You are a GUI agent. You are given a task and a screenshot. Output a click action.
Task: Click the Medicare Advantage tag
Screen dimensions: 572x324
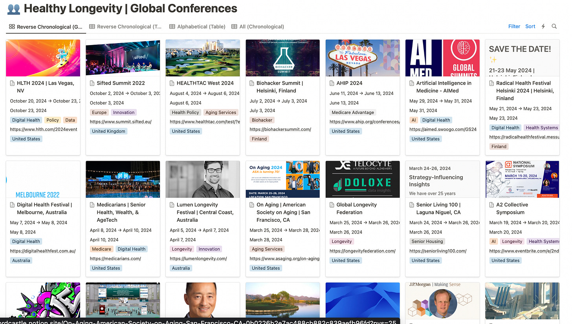[x=353, y=112]
